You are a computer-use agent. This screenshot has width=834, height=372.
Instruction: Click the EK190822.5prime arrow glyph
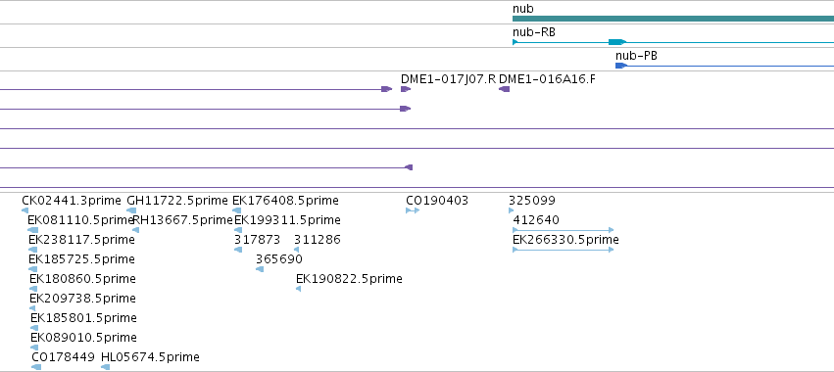pos(298,289)
